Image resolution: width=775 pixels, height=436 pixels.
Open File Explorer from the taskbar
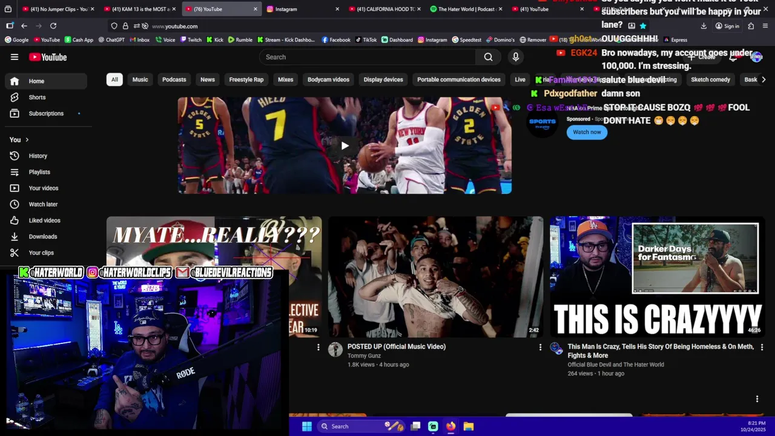[468, 426]
